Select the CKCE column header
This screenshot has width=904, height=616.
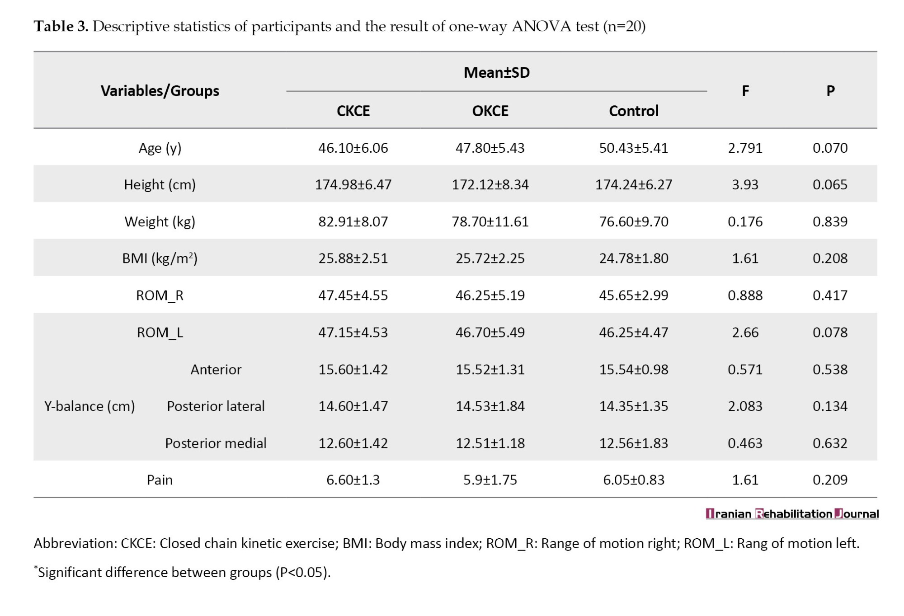click(x=353, y=111)
